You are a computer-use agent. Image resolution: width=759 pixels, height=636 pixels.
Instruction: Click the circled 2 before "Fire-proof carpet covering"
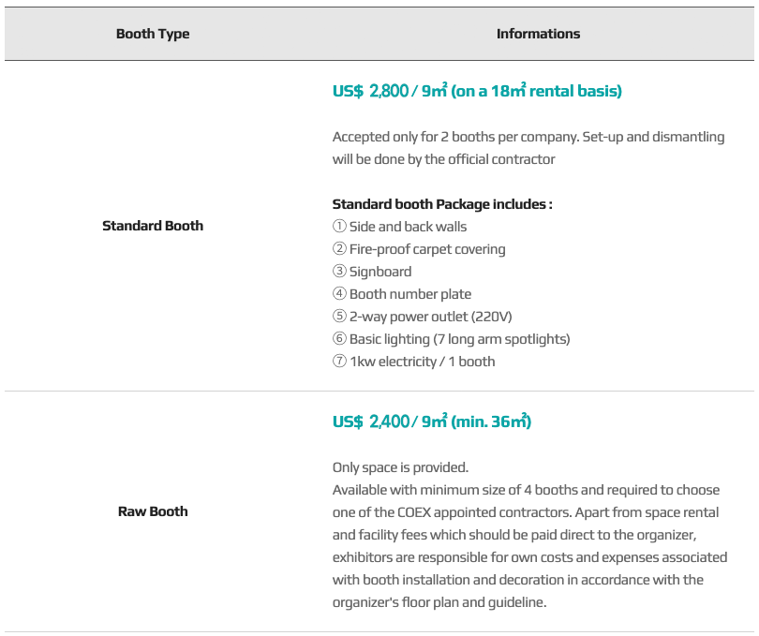tap(339, 249)
